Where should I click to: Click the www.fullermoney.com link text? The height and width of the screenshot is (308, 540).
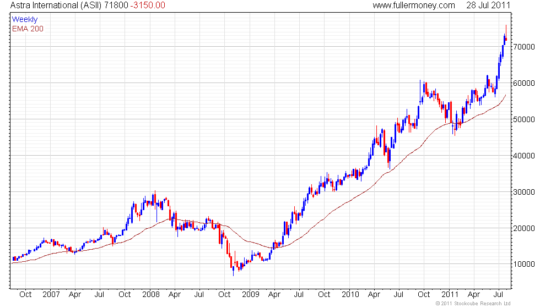pos(414,5)
